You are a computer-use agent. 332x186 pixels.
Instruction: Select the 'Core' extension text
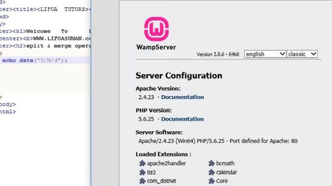click(222, 181)
